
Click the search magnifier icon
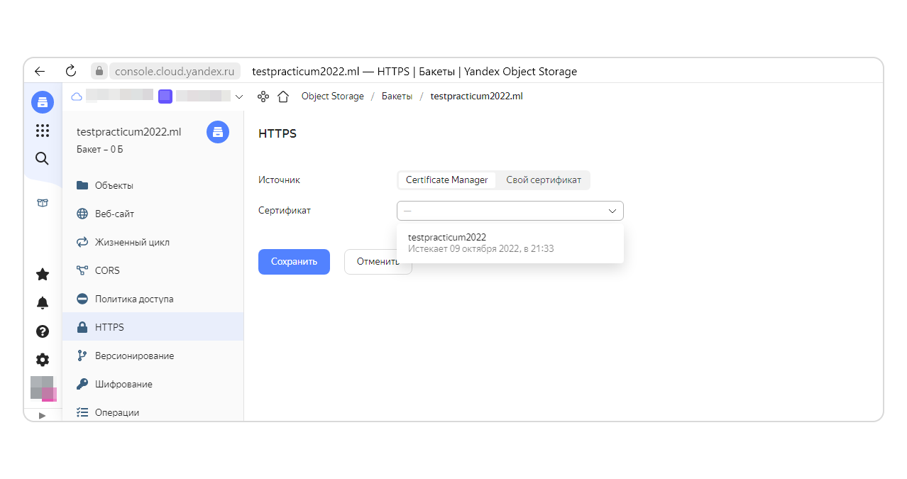43,159
